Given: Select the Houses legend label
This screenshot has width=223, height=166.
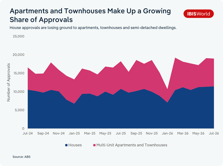Looking at the screenshot, I should coord(75,145).
